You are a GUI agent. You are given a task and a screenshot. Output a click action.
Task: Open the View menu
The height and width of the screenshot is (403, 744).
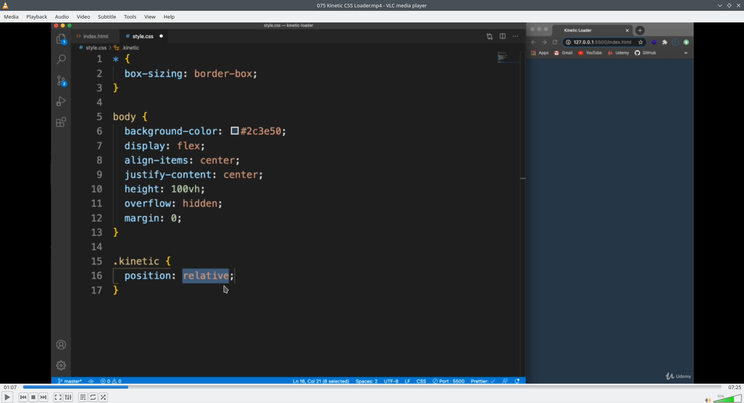click(150, 17)
